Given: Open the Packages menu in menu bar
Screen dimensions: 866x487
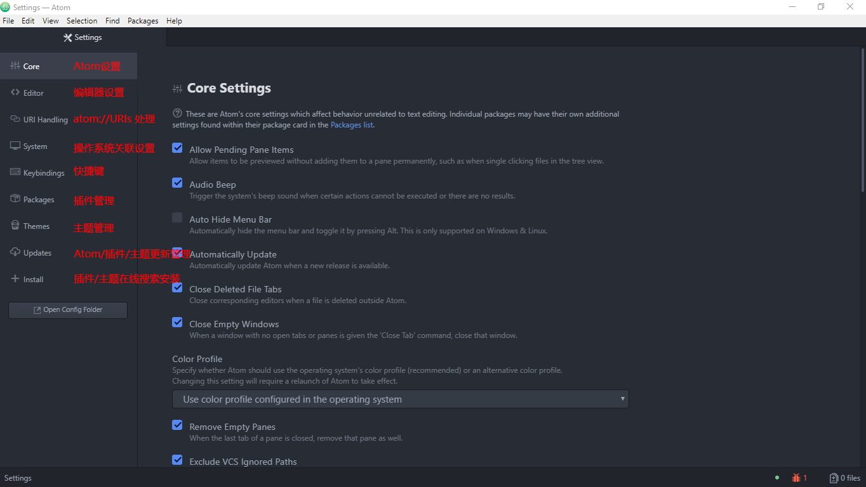Looking at the screenshot, I should (143, 21).
